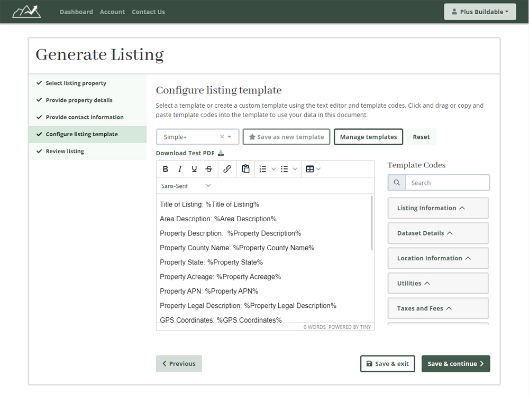Click the Download Test PDF link
The height and width of the screenshot is (396, 529).
(x=185, y=153)
